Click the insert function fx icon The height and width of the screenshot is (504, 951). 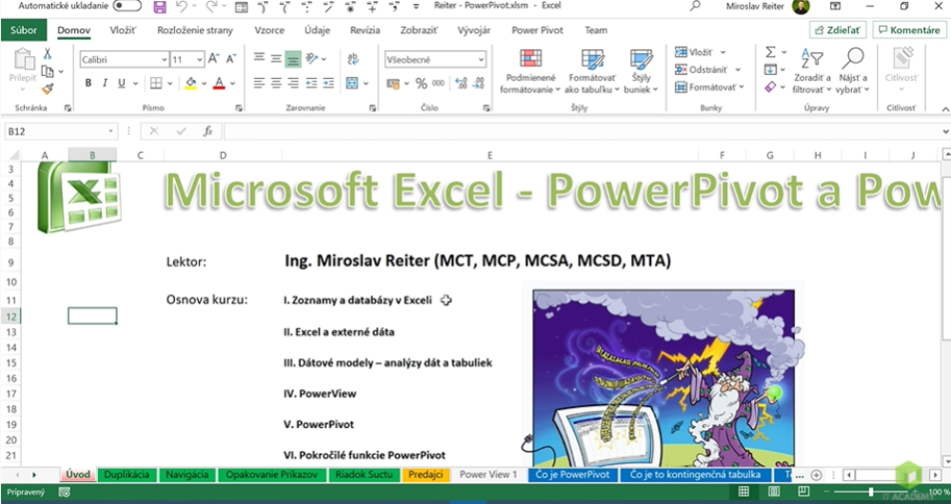(208, 131)
